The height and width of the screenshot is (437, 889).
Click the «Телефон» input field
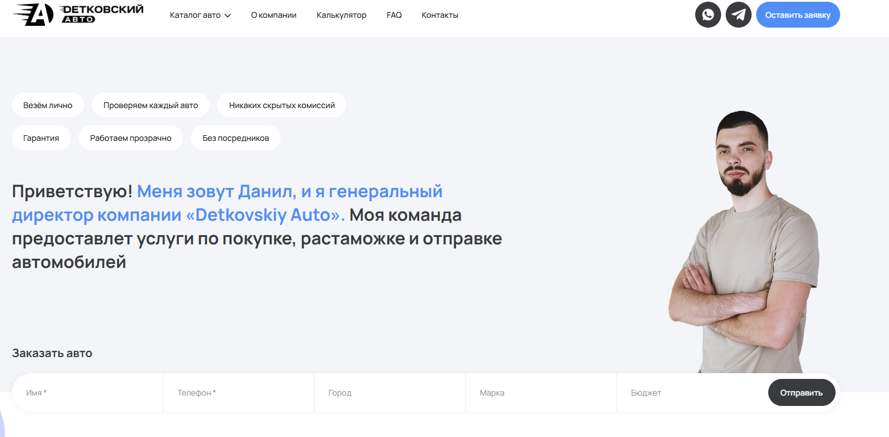tap(237, 392)
